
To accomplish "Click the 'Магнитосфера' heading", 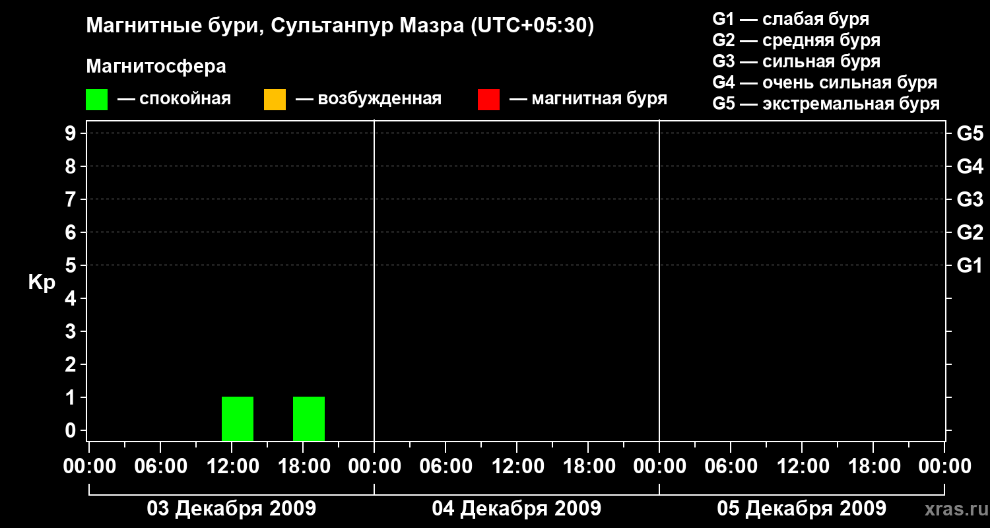I will pos(156,67).
